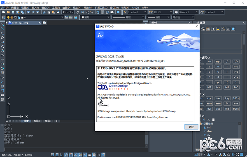Click the Redo arrow icon
247x157 pixels.
(x=70, y=12)
